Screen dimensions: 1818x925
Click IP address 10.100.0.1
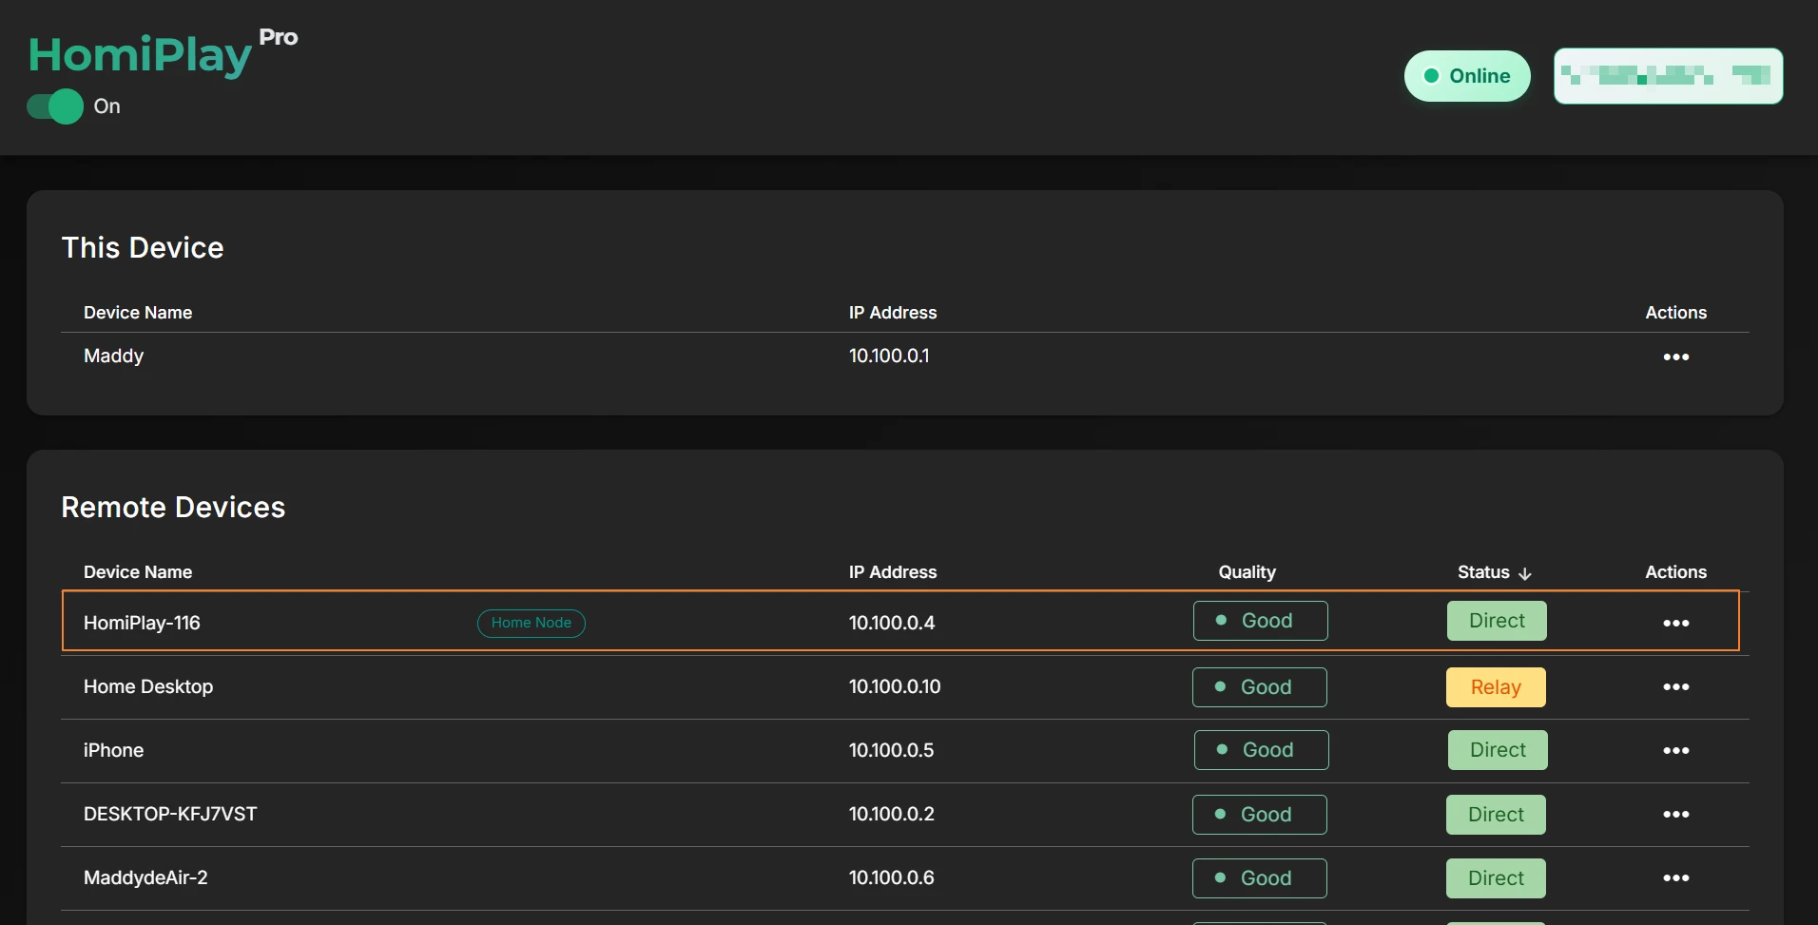[x=889, y=356]
